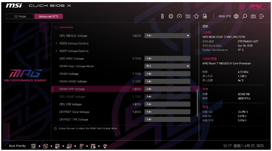The width and height of the screenshot is (272, 151).
Task: Expand VDDP Voltage Control submenu
Action: coord(74,51)
